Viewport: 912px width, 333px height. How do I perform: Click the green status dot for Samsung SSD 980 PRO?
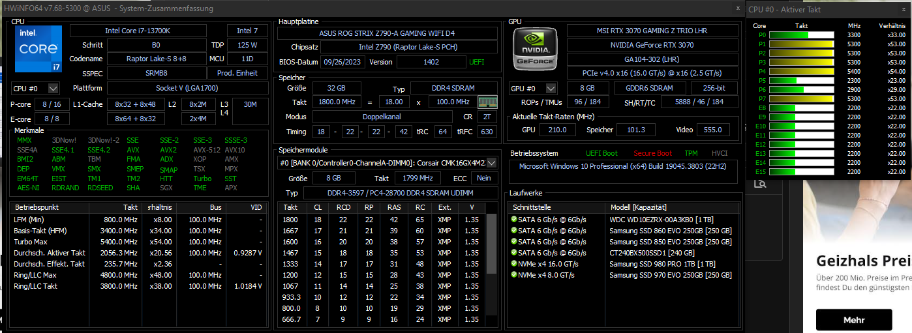(513, 263)
